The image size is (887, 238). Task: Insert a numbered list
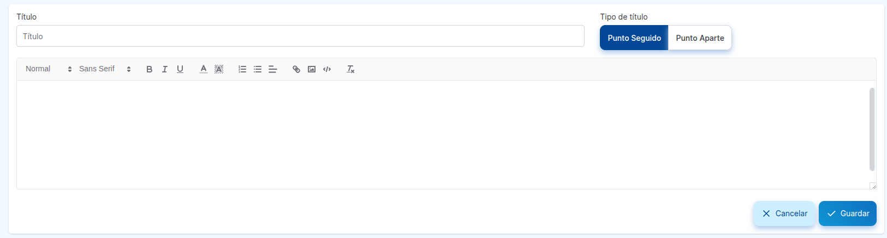[x=242, y=69]
